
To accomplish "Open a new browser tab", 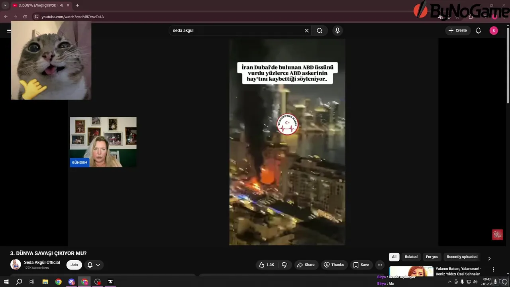I will coord(77,5).
